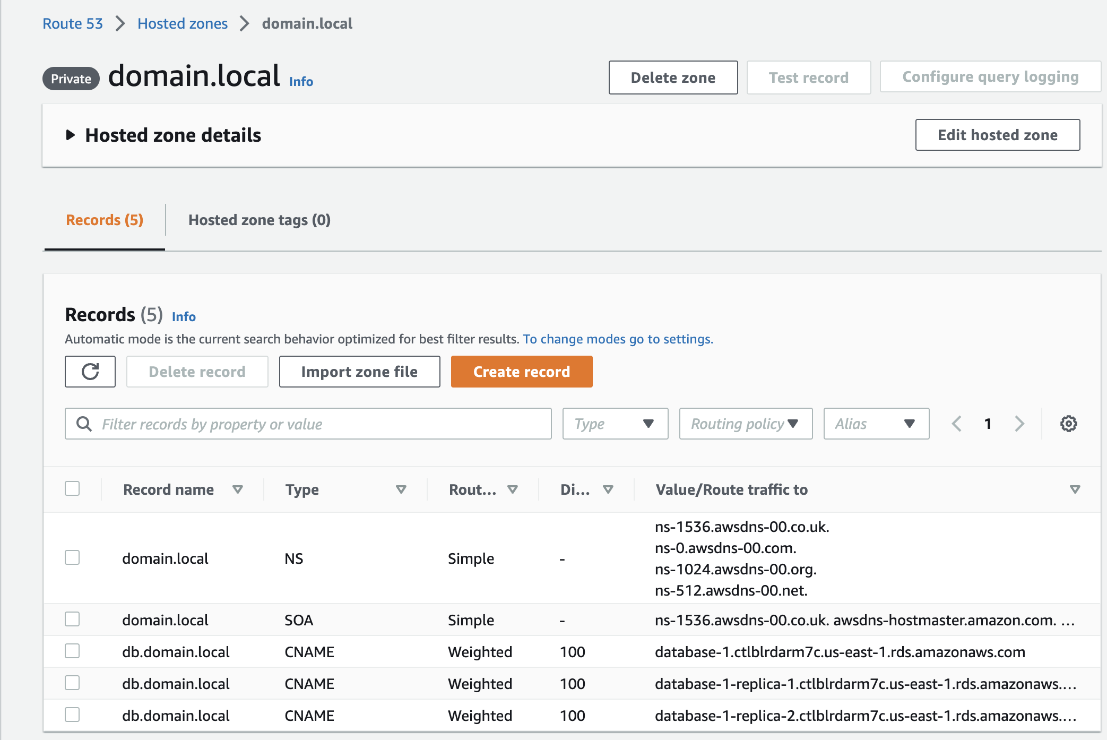The image size is (1107, 740).
Task: Sort by Type column arrow
Action: 401,489
